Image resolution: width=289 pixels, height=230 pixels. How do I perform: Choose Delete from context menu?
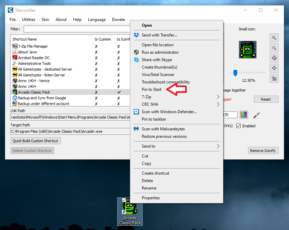tap(147, 181)
